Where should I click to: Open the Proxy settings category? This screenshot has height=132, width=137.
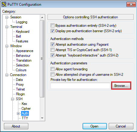(x=20, y=84)
